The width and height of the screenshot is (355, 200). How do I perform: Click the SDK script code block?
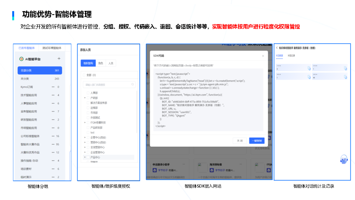208,100
